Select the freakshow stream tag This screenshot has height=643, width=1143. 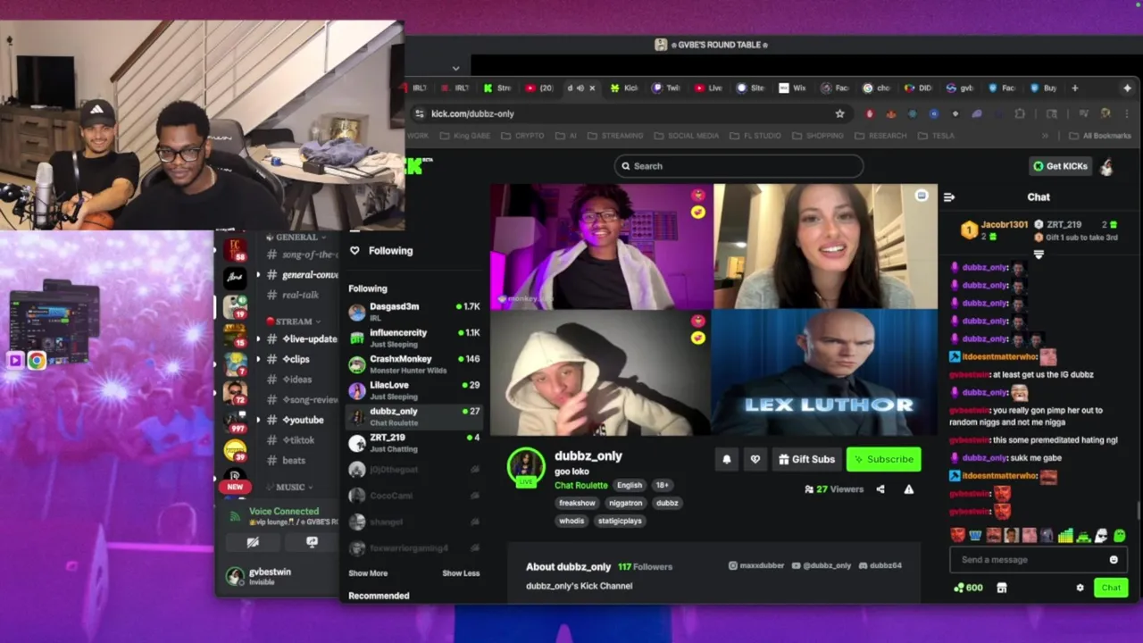tap(577, 503)
